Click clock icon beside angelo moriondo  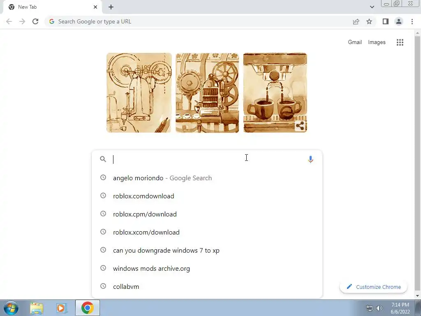pos(103,177)
